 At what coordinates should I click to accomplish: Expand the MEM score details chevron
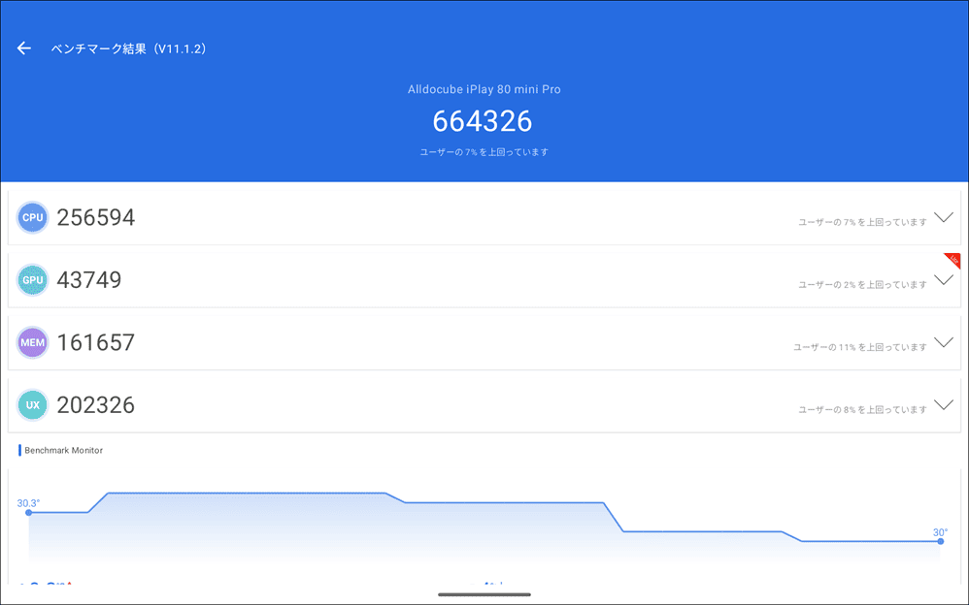pyautogui.click(x=943, y=342)
